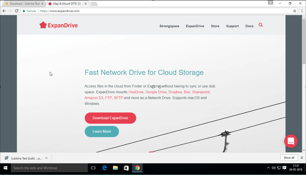
Task: Expand options for Sublime Text download item
Action: 46,158
